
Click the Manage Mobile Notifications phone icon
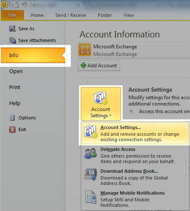[x=91, y=197]
